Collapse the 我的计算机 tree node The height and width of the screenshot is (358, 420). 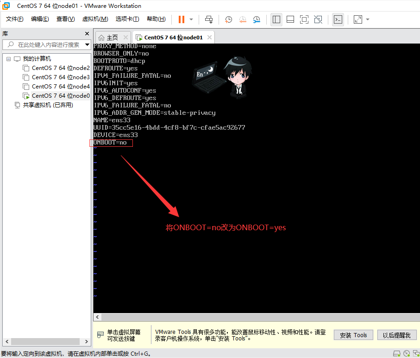[x=9, y=59]
